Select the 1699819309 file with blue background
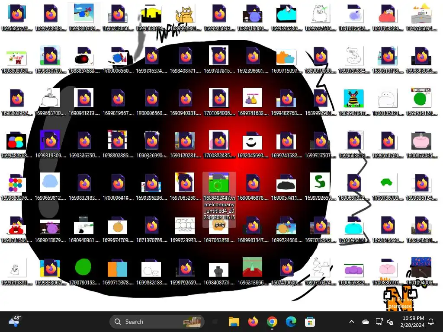 click(50, 144)
